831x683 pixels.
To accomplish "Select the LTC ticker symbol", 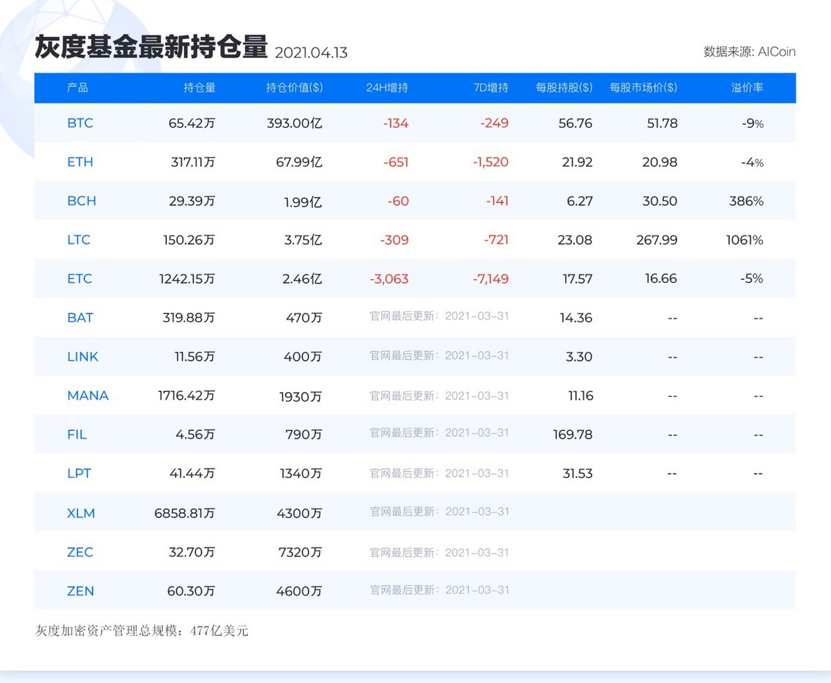I will click(x=79, y=240).
